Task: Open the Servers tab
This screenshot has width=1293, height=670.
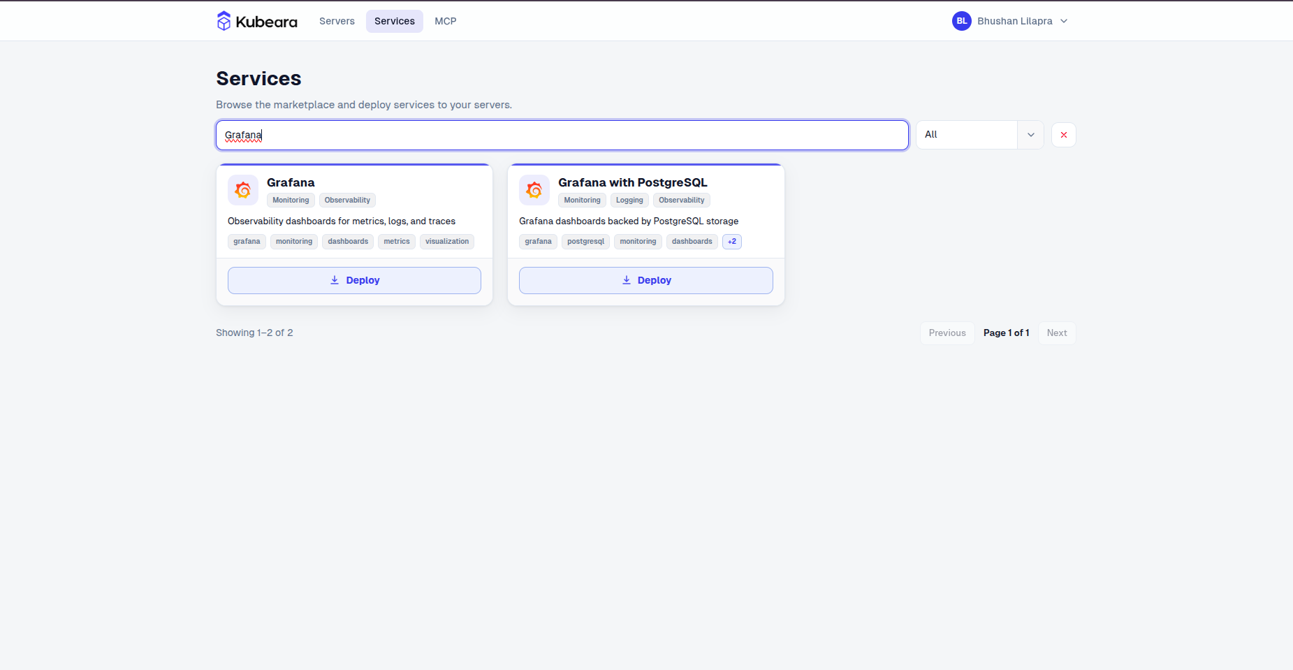Action: tap(337, 21)
